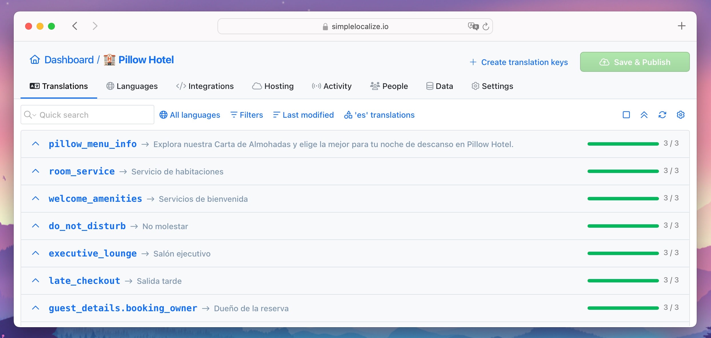Click the refresh translations icon in toolbar
Viewport: 711px width, 338px height.
(x=662, y=115)
